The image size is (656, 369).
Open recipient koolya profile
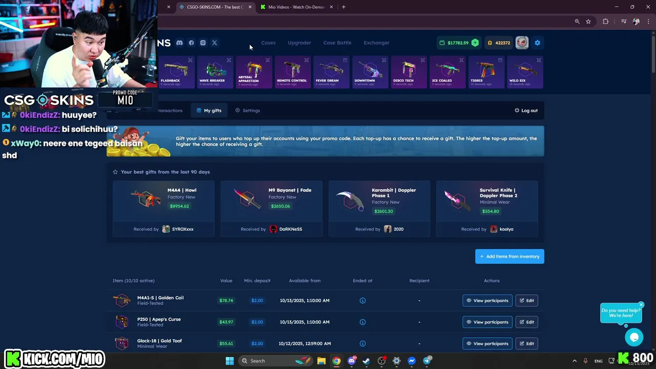tap(502, 229)
